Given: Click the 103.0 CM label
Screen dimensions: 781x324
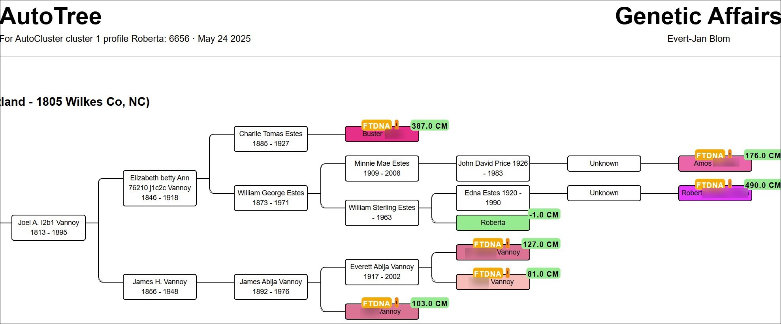Looking at the screenshot, I should (x=430, y=303).
